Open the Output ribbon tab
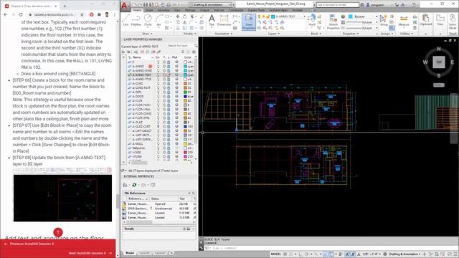459x258 pixels. coord(204,10)
